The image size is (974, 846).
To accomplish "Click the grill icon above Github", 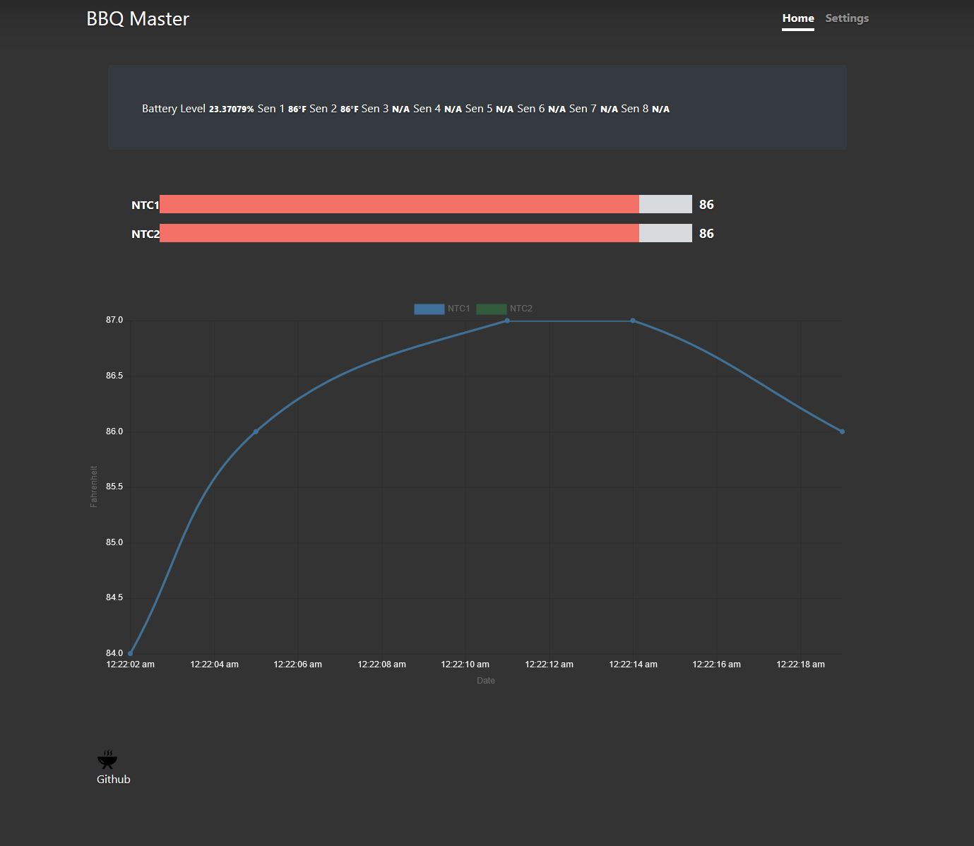I will pyautogui.click(x=107, y=760).
